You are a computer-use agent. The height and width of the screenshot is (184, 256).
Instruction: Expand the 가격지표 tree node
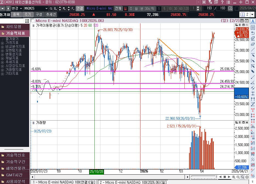pos(2,43)
